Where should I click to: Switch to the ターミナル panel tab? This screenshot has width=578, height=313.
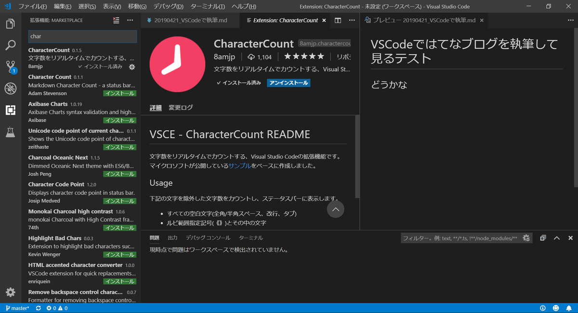[250, 237]
